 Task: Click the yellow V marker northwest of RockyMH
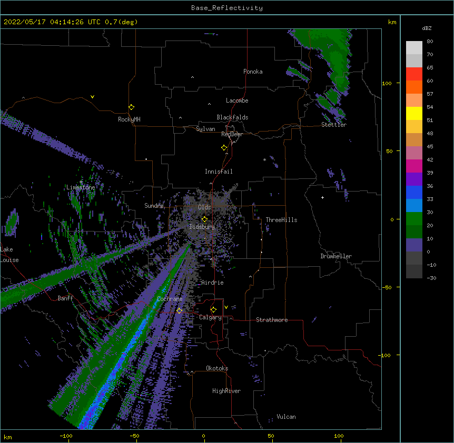click(x=92, y=97)
